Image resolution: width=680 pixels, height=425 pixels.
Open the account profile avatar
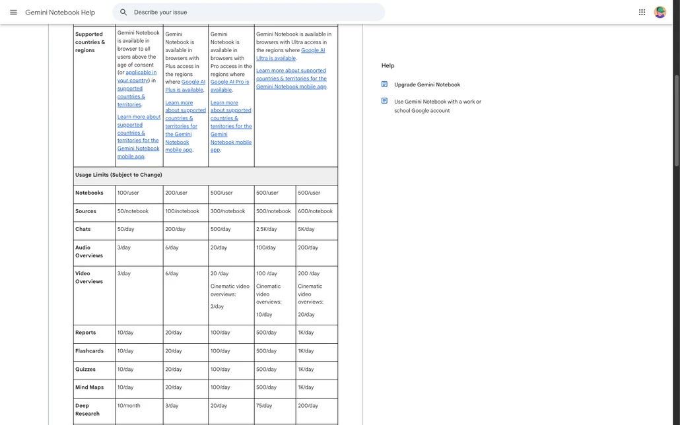[x=660, y=12]
